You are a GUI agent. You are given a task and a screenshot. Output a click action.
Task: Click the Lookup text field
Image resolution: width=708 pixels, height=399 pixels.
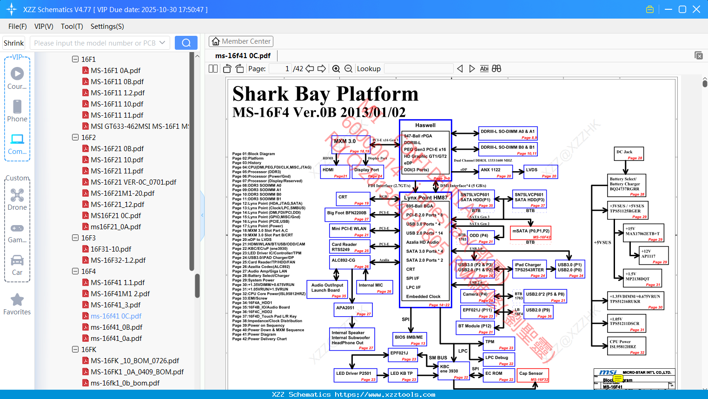(418, 69)
